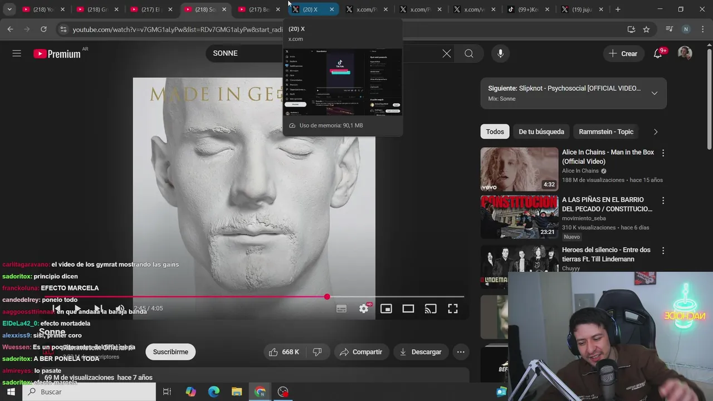This screenshot has width=713, height=401.
Task: Switch to miniplayer mode
Action: (x=386, y=309)
